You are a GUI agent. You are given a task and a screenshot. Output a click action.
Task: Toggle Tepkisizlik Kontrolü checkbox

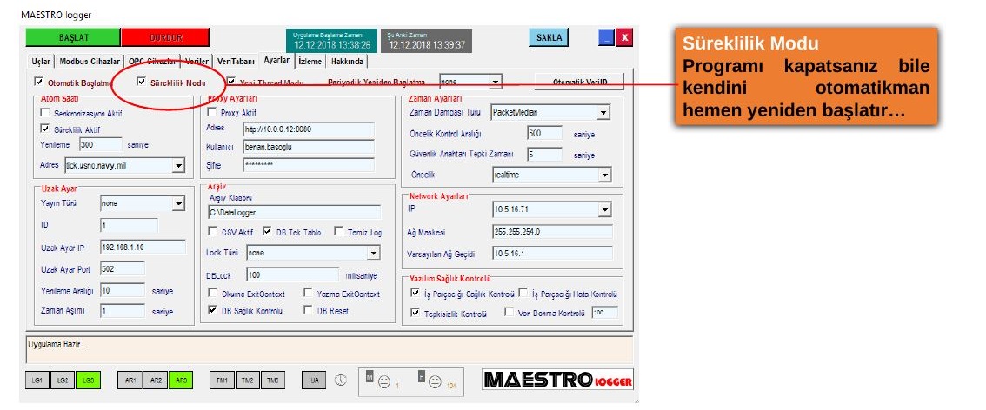[415, 312]
